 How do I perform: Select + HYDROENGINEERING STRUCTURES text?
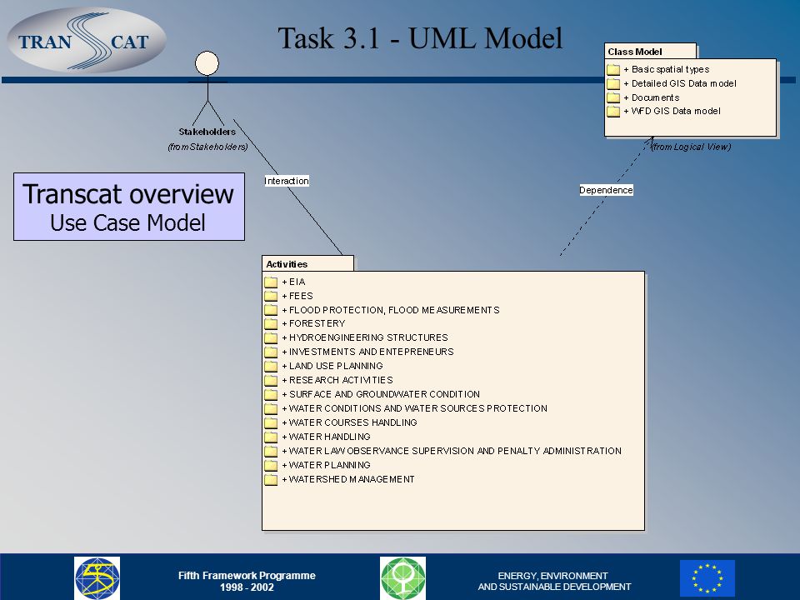point(365,337)
